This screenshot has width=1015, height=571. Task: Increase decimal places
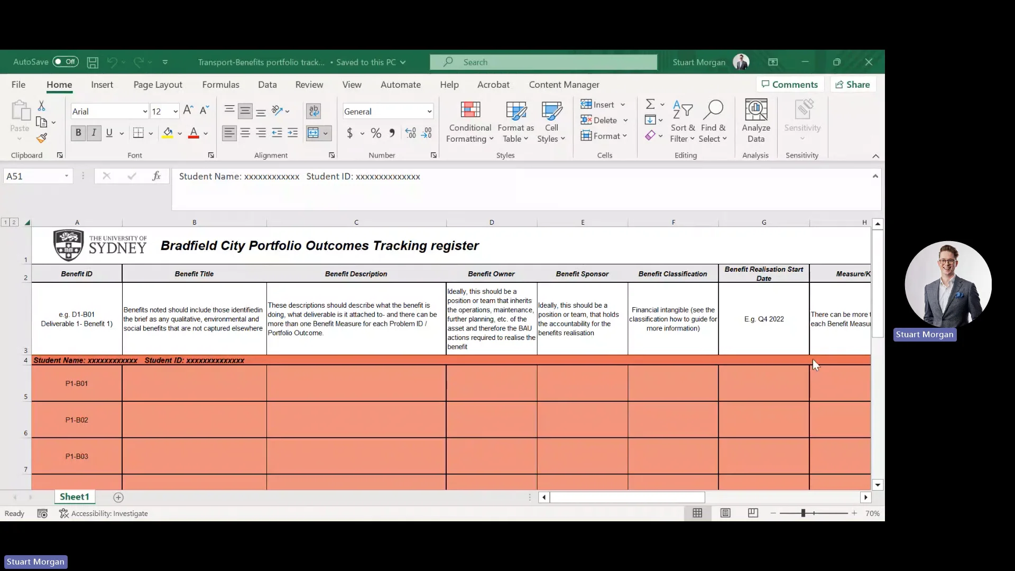(x=410, y=133)
